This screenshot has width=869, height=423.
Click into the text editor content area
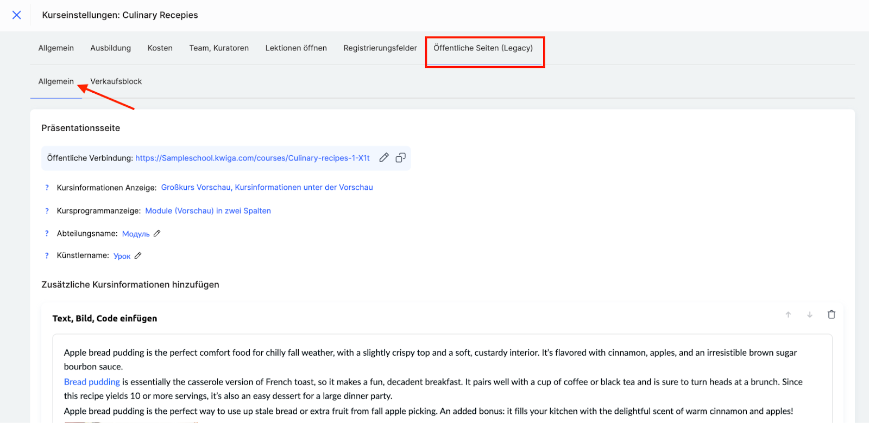coord(434,396)
